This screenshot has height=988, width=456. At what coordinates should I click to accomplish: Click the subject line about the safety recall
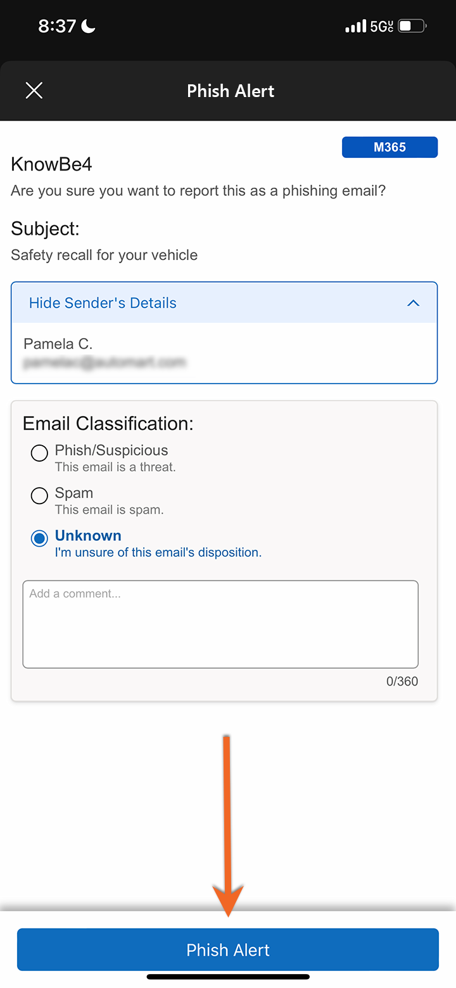(104, 255)
